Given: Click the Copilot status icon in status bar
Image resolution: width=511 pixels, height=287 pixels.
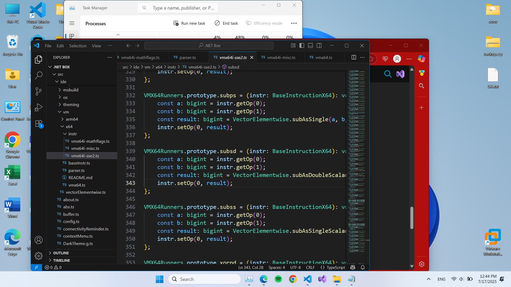Looking at the screenshot, I should pyautogui.click(x=353, y=267).
